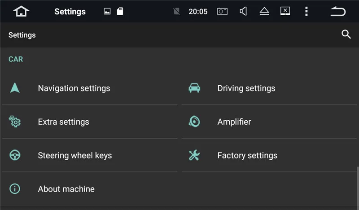Screen dimensions: 359x210
Task: Click the navigation arrow icon
Action: pos(15,88)
